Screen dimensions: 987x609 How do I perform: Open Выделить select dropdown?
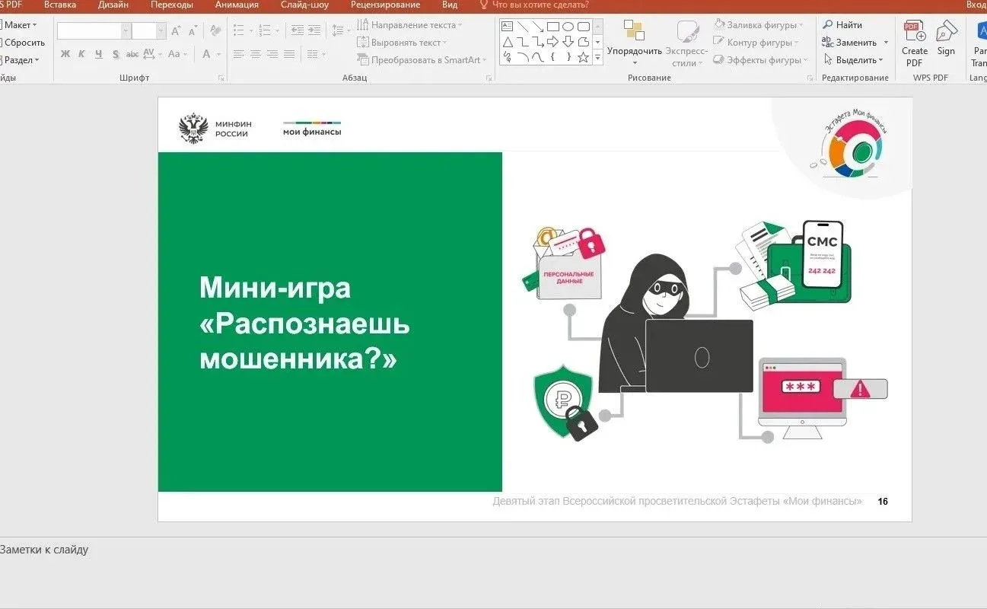click(x=853, y=60)
